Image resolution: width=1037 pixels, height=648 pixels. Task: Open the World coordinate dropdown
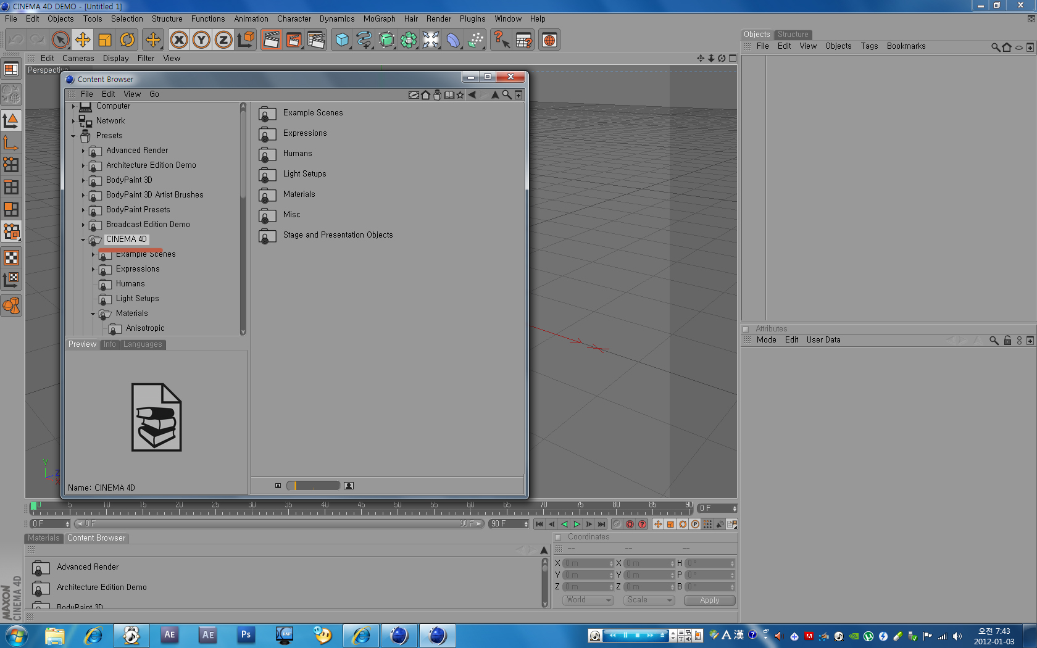(x=588, y=600)
